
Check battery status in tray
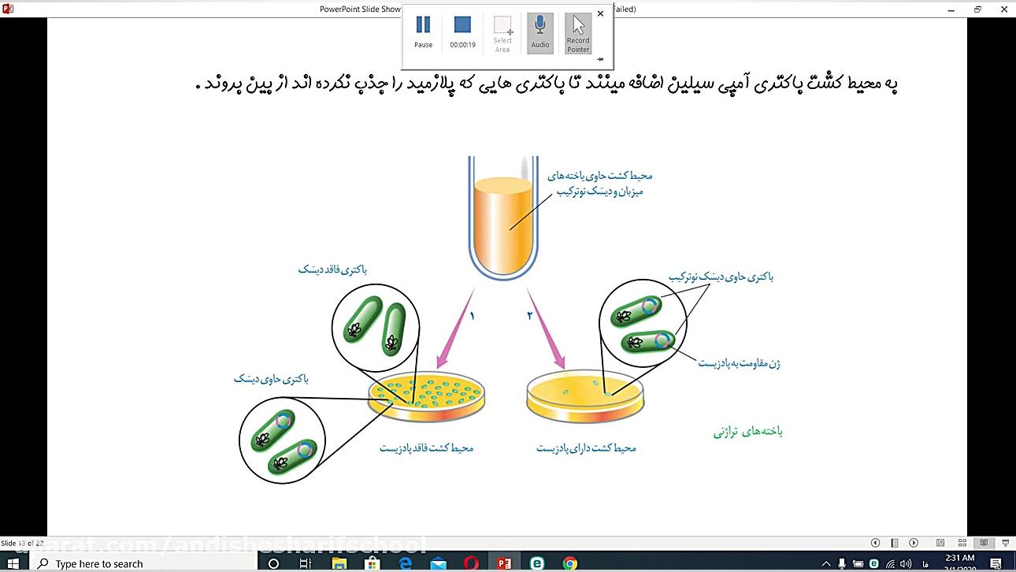858,563
